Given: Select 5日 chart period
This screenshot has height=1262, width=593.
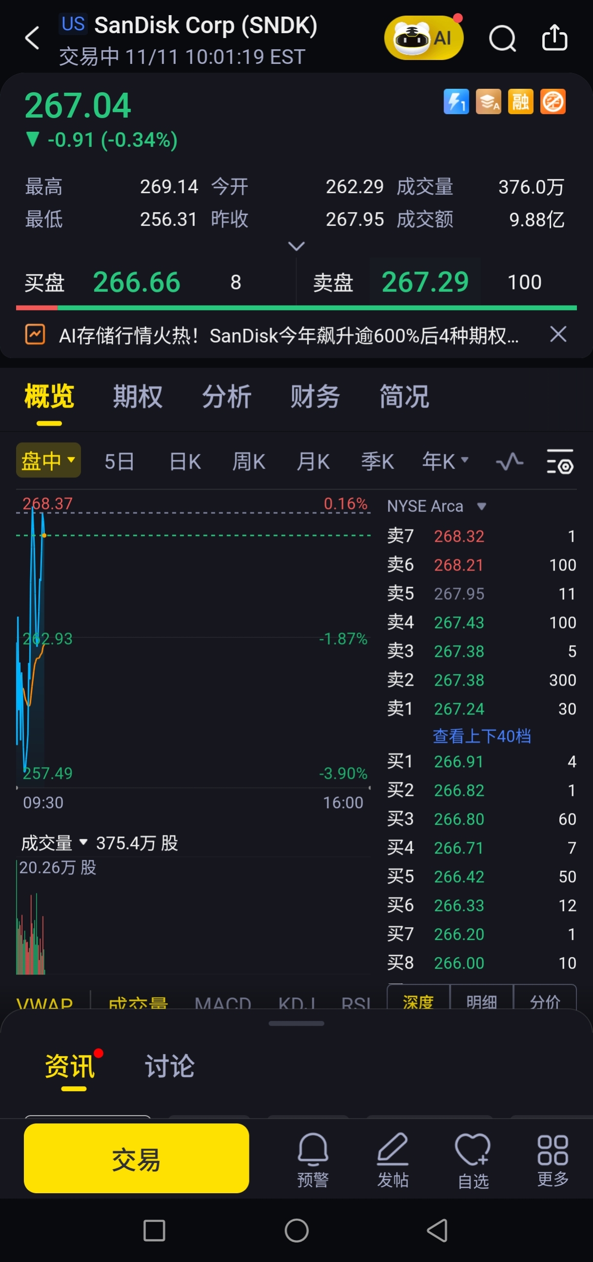Looking at the screenshot, I should pos(119,461).
